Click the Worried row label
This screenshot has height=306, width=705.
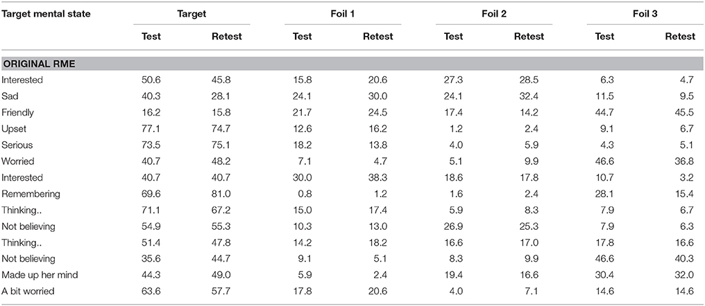(17, 161)
